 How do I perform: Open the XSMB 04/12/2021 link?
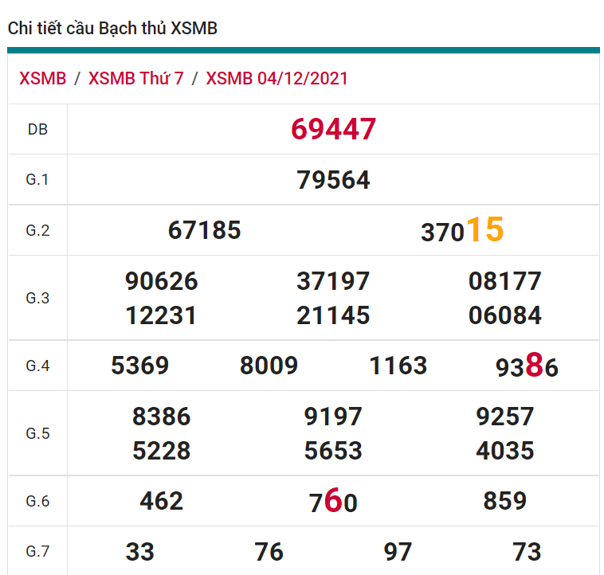pyautogui.click(x=277, y=78)
